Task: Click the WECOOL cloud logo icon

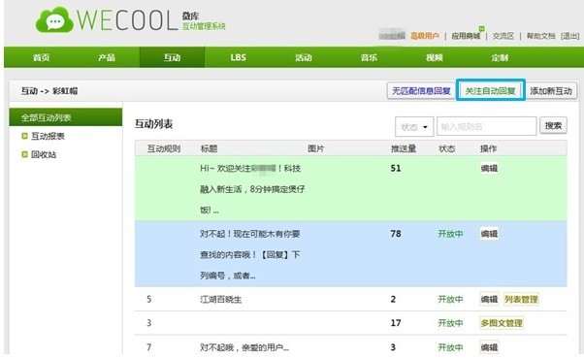Action: click(54, 20)
